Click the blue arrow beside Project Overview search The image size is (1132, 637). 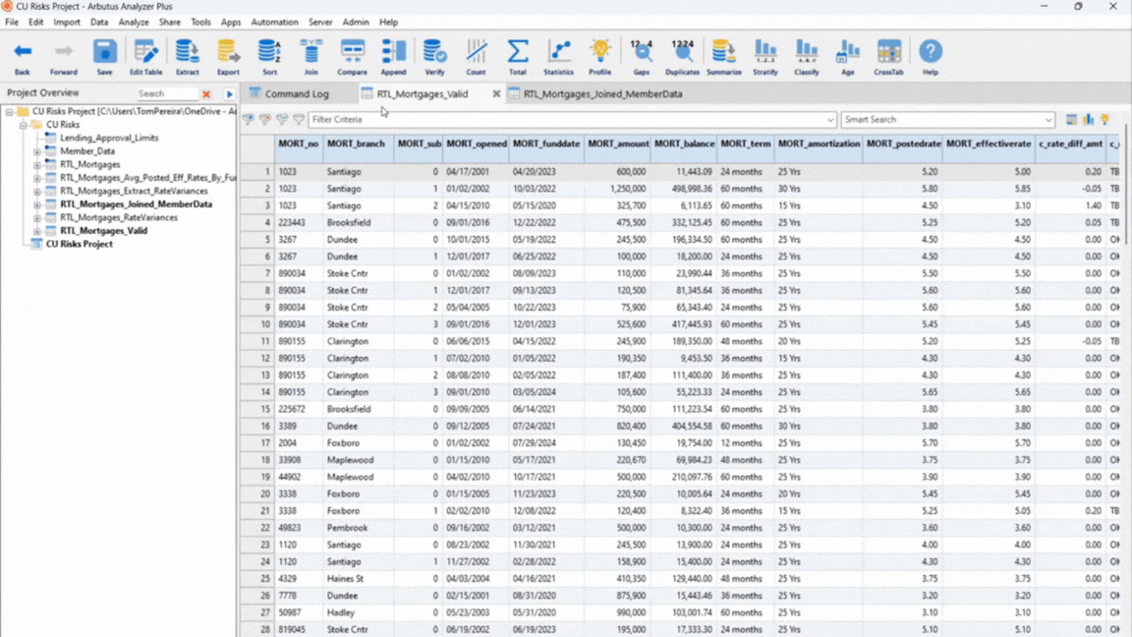click(x=230, y=94)
